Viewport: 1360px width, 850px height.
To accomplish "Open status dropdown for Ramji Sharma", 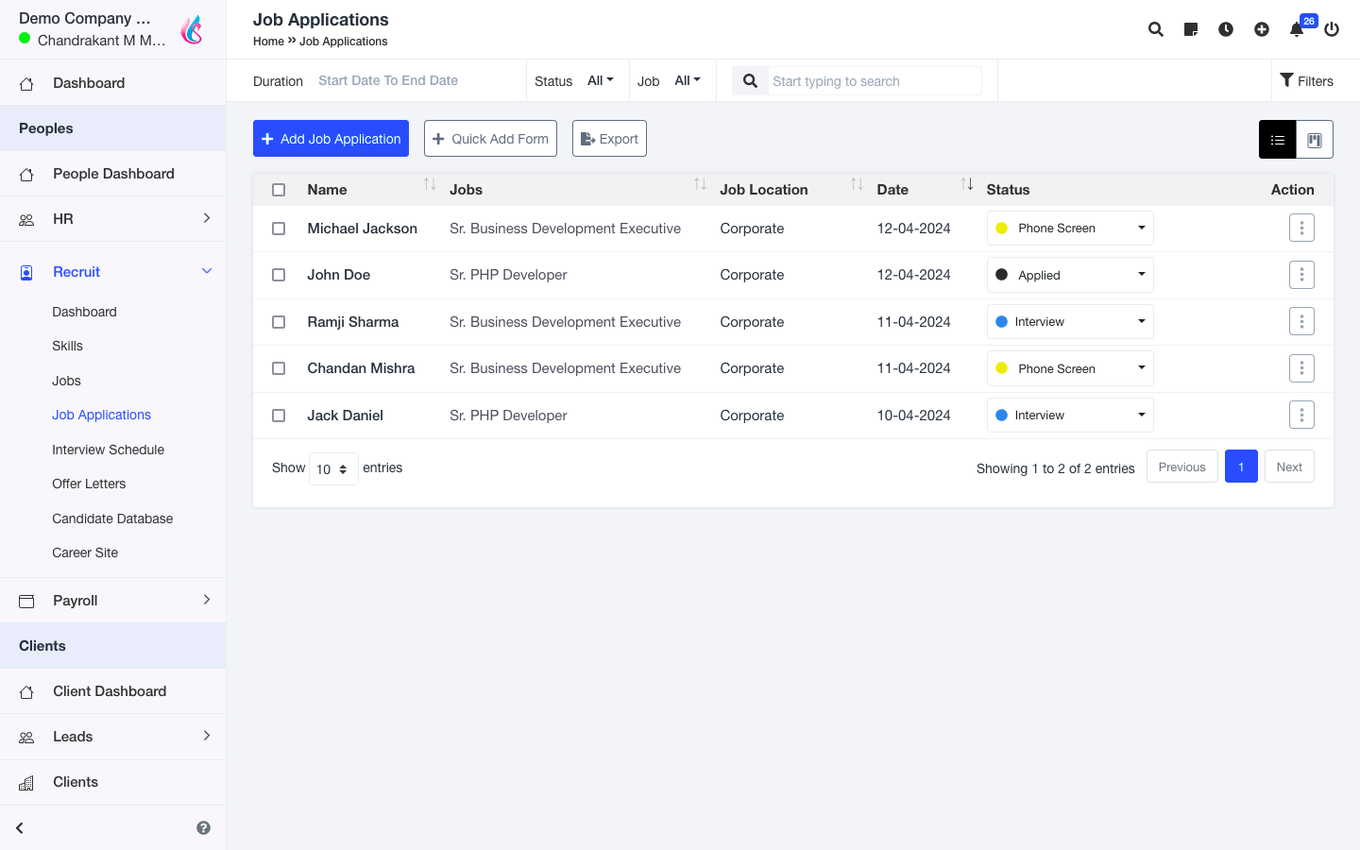I will point(1070,322).
